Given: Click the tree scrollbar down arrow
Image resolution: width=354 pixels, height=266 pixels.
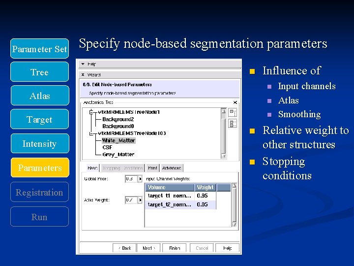Looking at the screenshot, I should (224, 156).
